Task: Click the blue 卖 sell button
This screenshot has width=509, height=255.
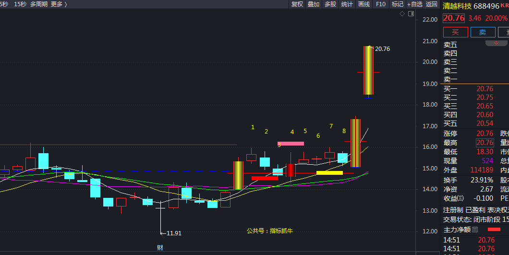Action: pos(483,32)
